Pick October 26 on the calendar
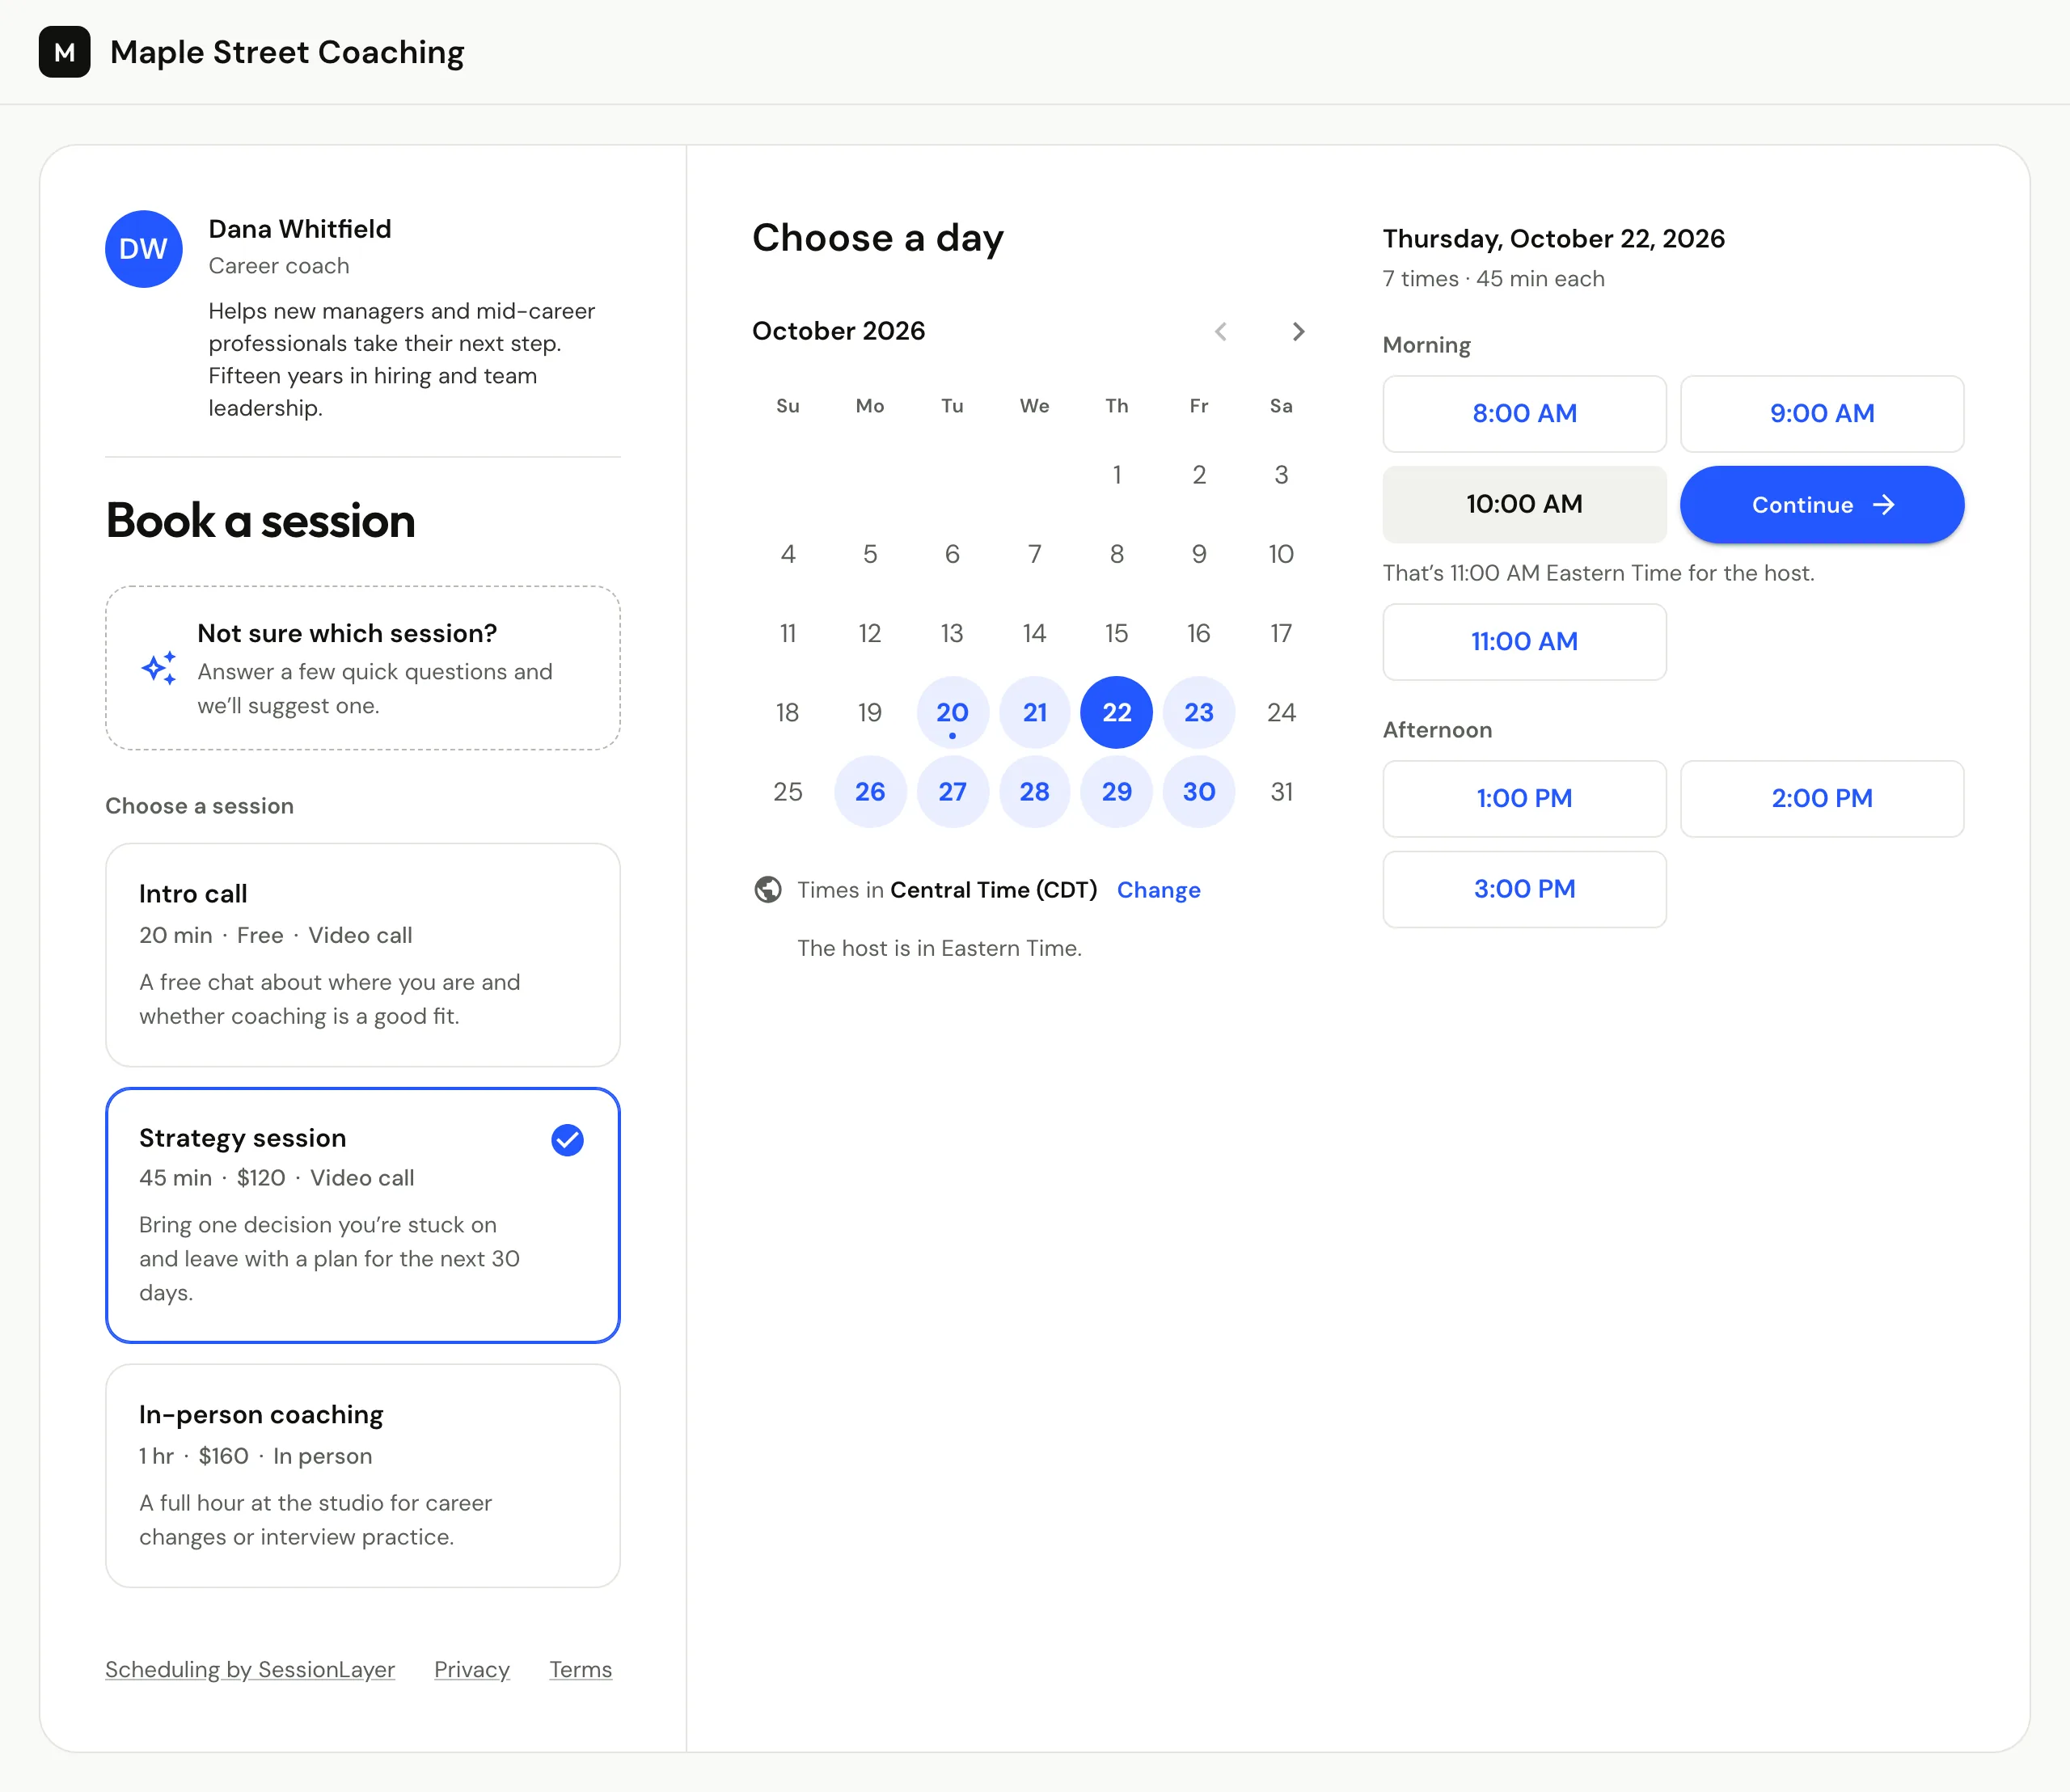The width and height of the screenshot is (2070, 1792). [870, 792]
